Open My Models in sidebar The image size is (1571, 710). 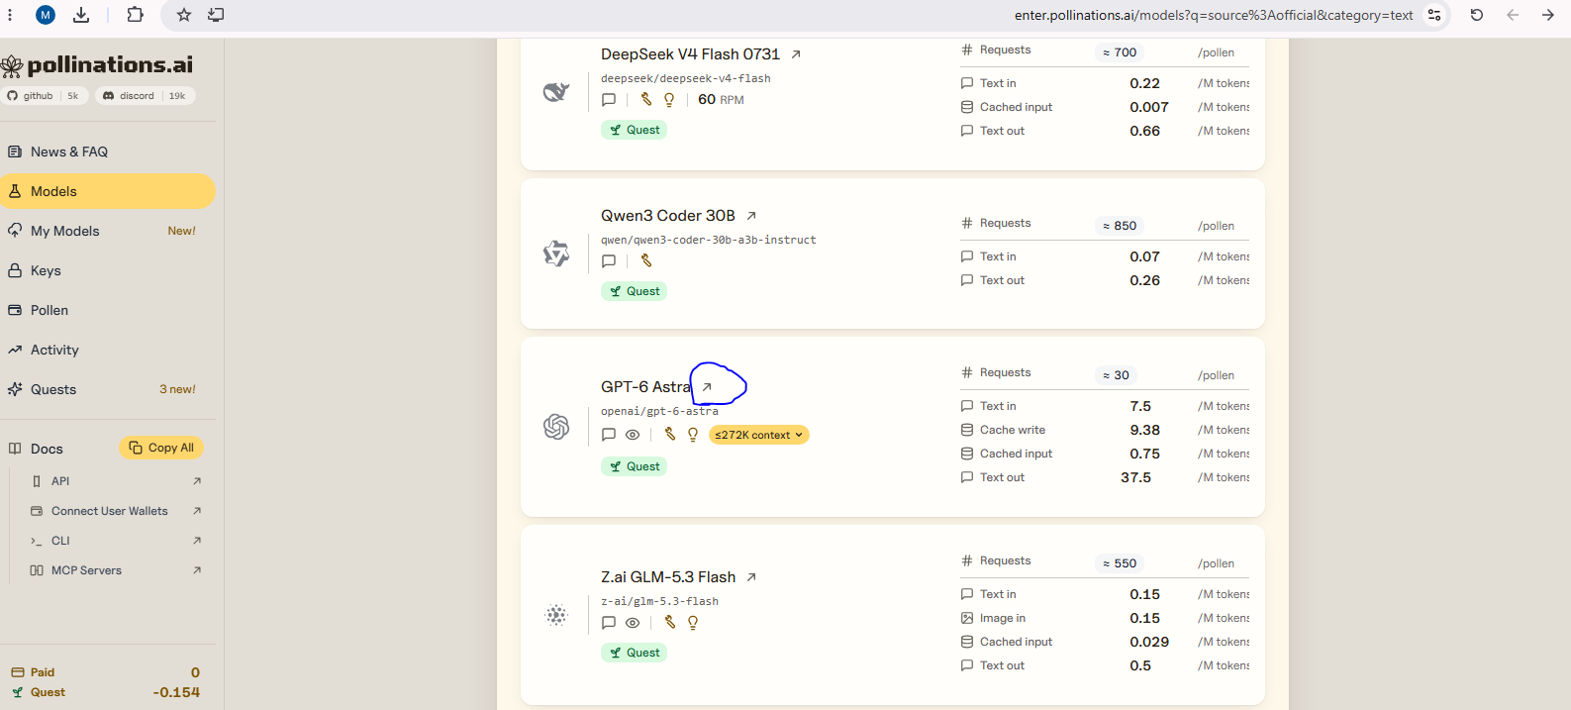[108, 231]
